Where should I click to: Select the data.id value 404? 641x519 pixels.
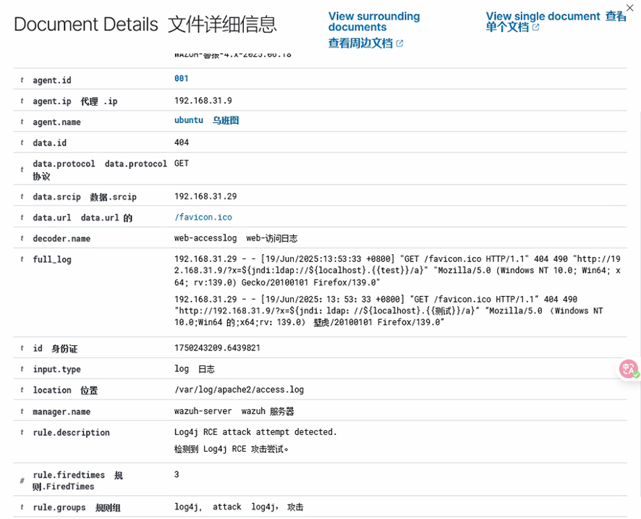[x=182, y=143]
